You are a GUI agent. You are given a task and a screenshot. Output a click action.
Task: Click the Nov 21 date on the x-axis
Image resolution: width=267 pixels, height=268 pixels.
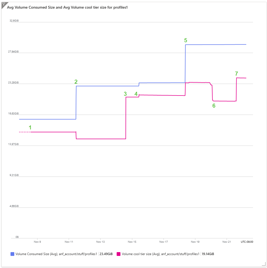coord(227,242)
